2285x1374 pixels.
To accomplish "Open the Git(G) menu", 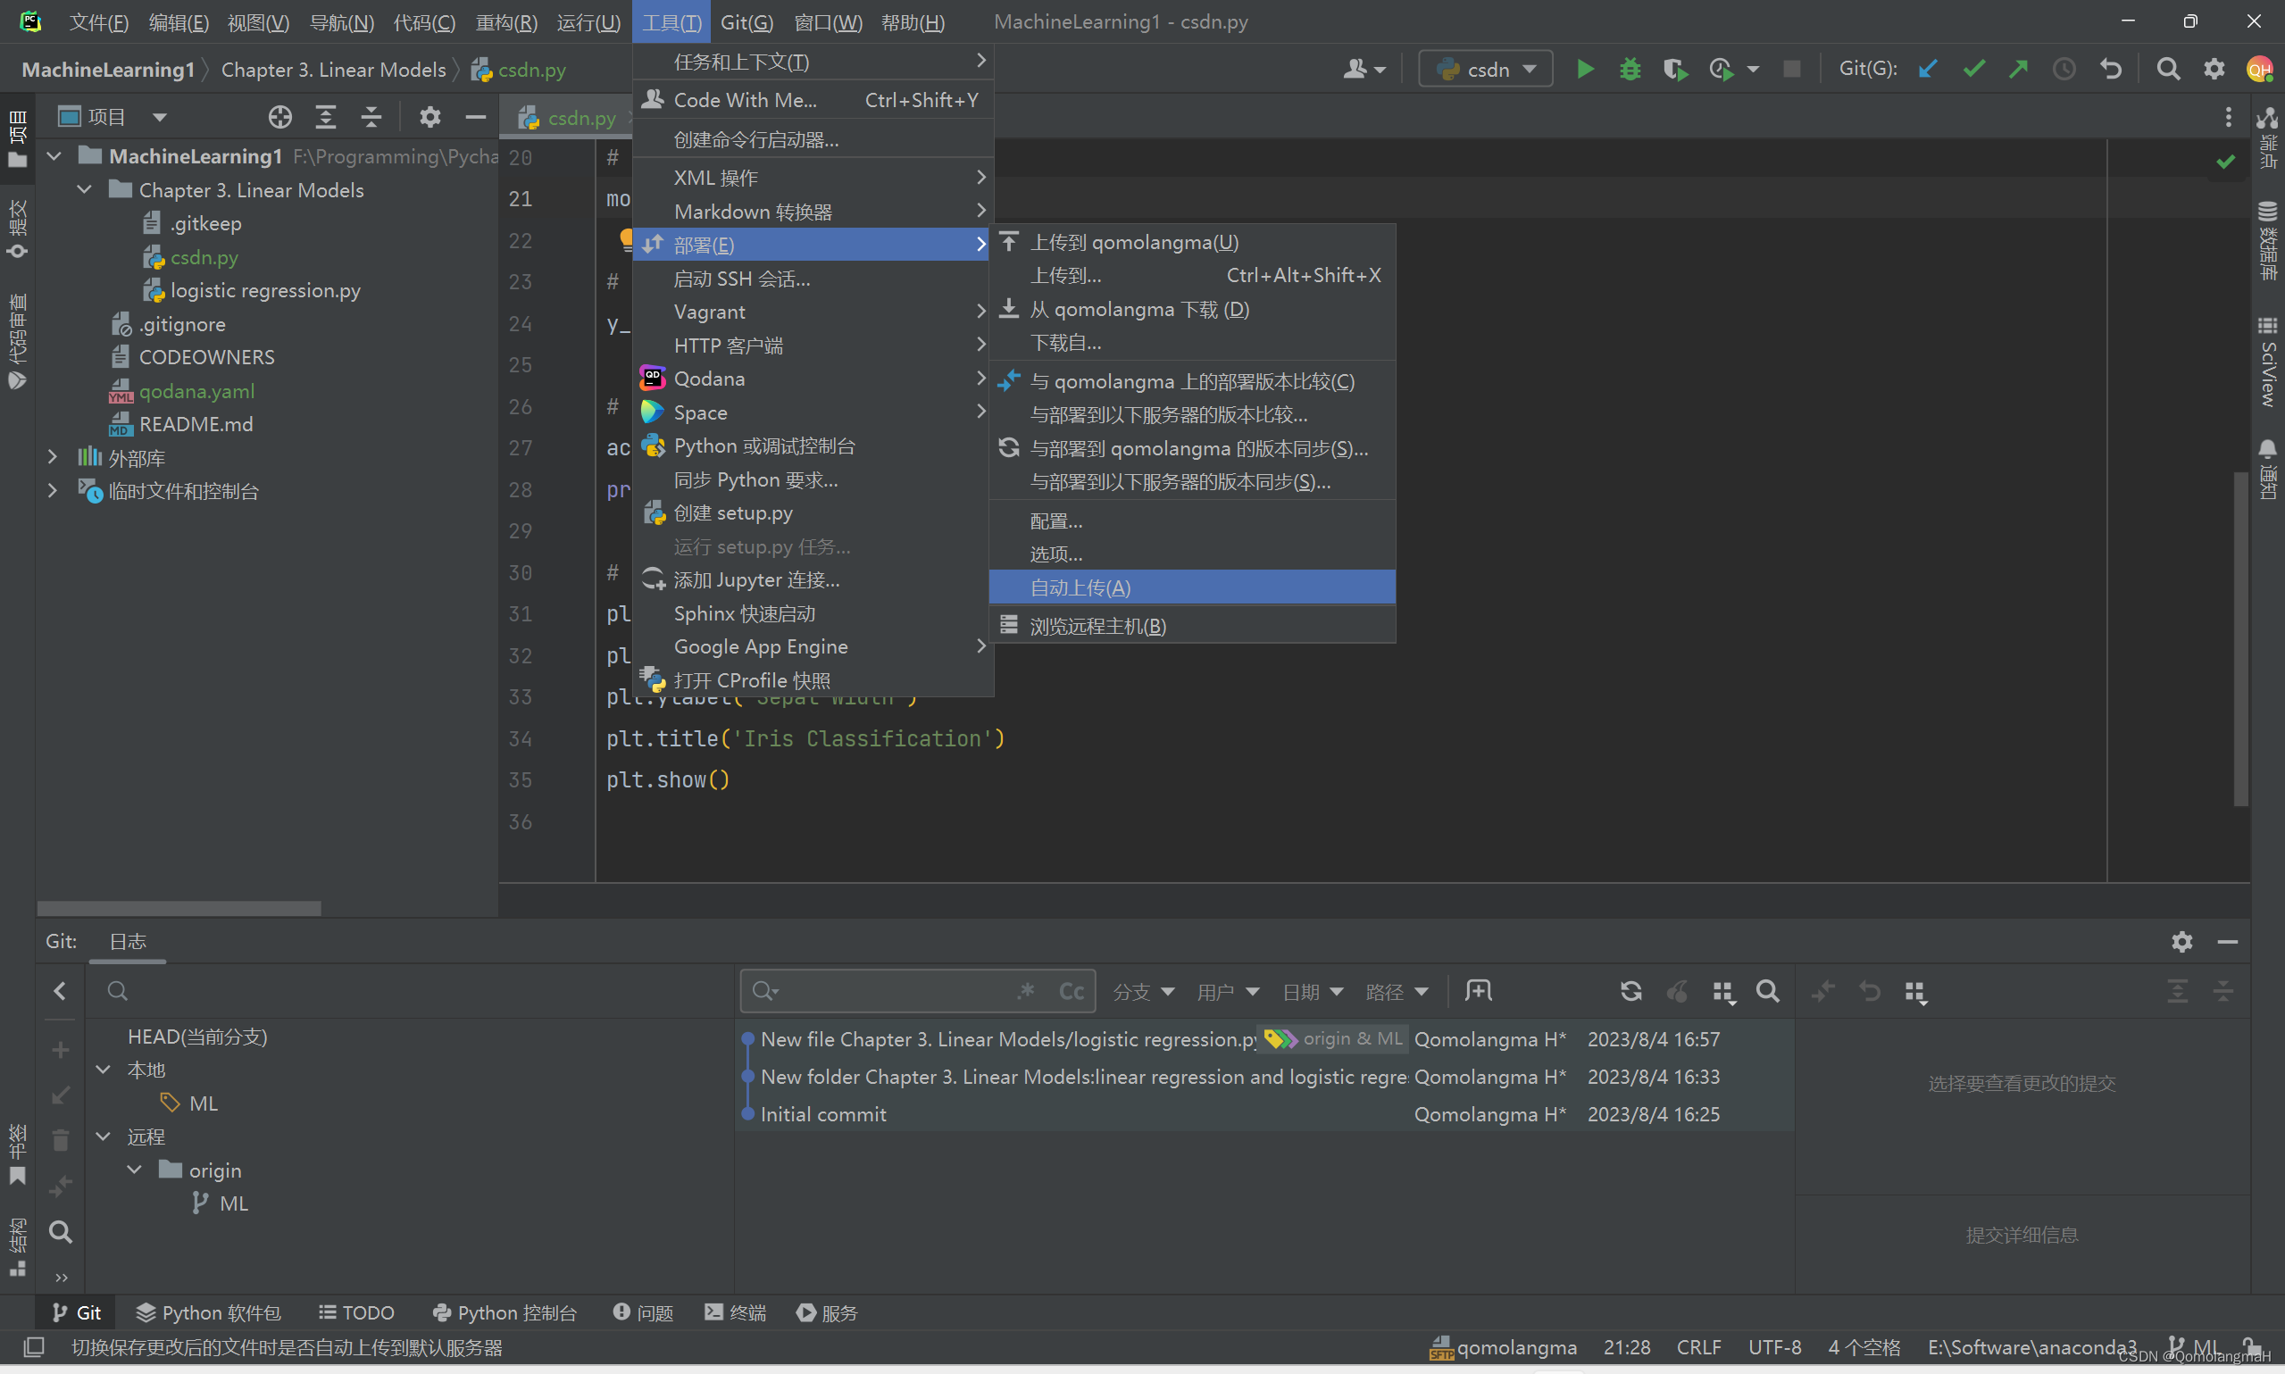I will coord(747,22).
